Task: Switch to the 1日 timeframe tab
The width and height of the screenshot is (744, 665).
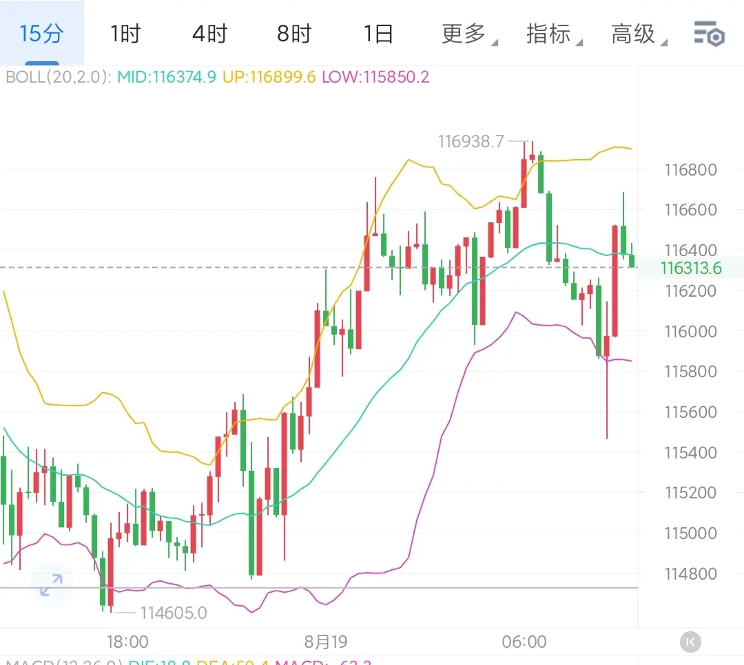Action: click(378, 34)
